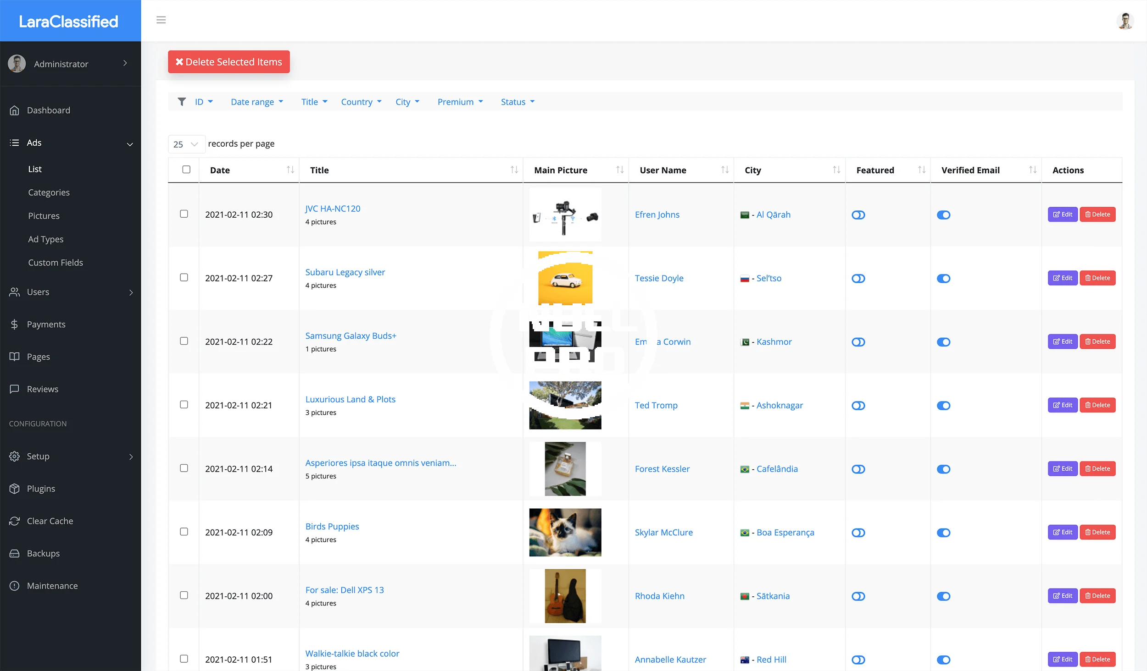Click the hamburger menu icon

161,20
